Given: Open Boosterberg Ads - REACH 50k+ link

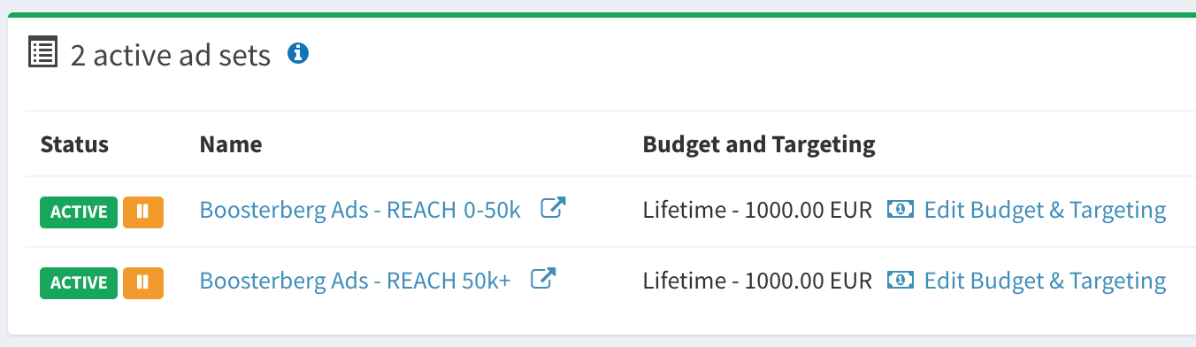Looking at the screenshot, I should coord(355,281).
